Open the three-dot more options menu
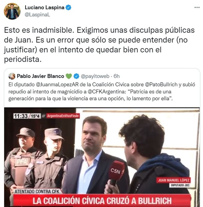 point(197,7)
